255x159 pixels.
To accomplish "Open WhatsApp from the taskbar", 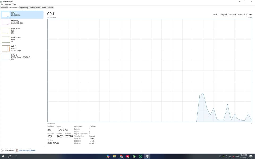I will pyautogui.click(x=141, y=156).
